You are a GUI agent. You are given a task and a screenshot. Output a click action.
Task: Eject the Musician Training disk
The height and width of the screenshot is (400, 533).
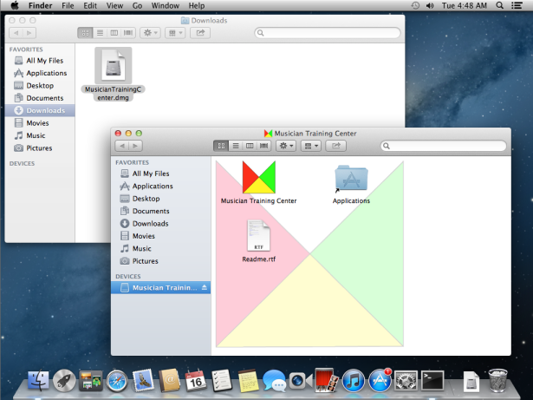coord(205,288)
